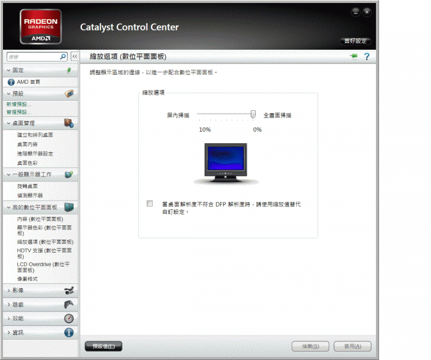The height and width of the screenshot is (360, 431).
Task: Expand the 資訊 section
Action: coord(8,332)
